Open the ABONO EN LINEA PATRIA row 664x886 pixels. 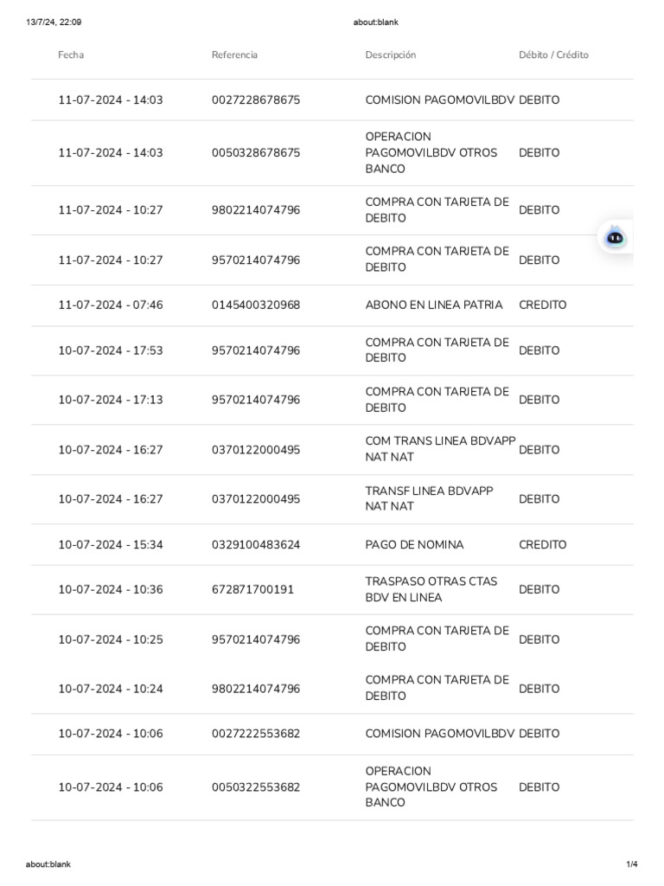332,305
